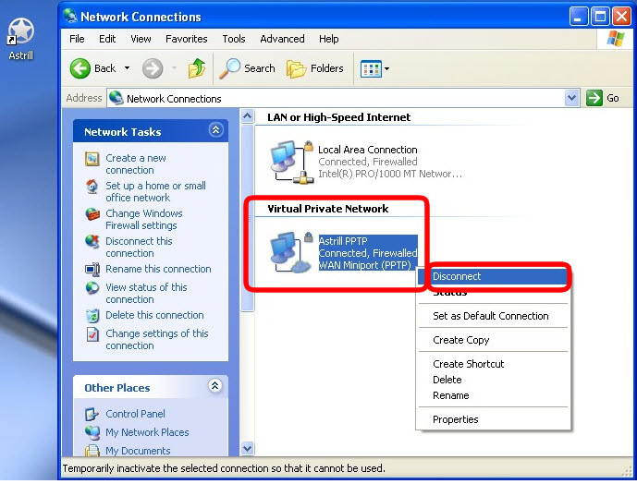Screen dimensions: 637x484
Task: Open the Views dropdown arrow
Action: coord(386,68)
